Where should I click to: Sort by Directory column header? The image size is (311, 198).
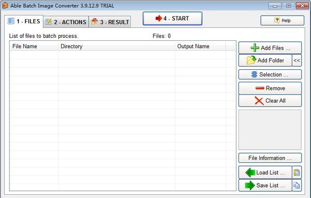coord(117,47)
